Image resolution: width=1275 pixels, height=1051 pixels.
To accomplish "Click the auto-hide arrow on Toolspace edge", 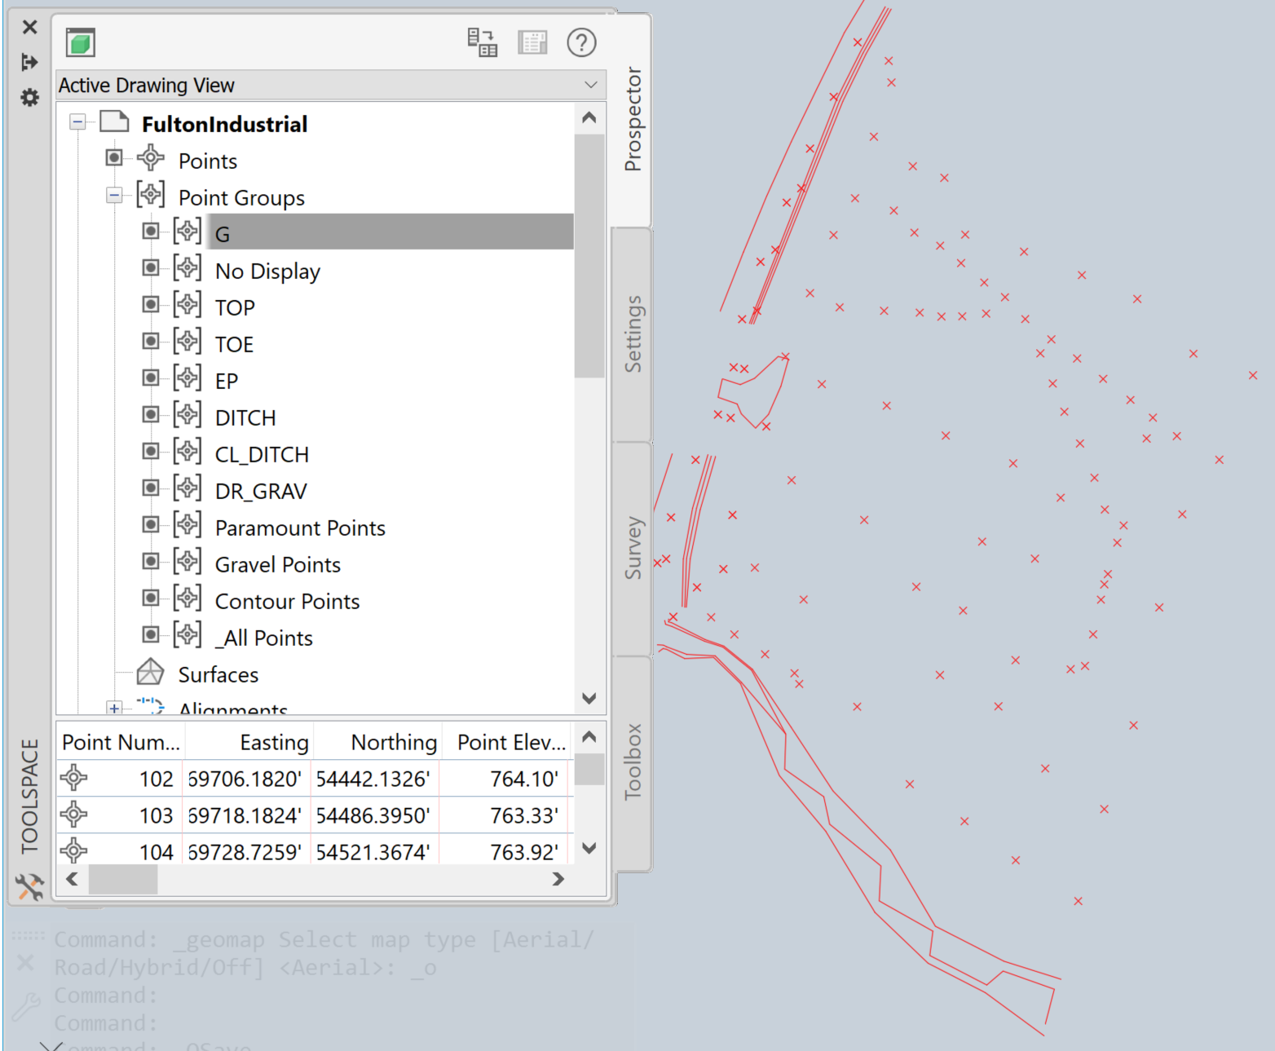I will tap(29, 61).
